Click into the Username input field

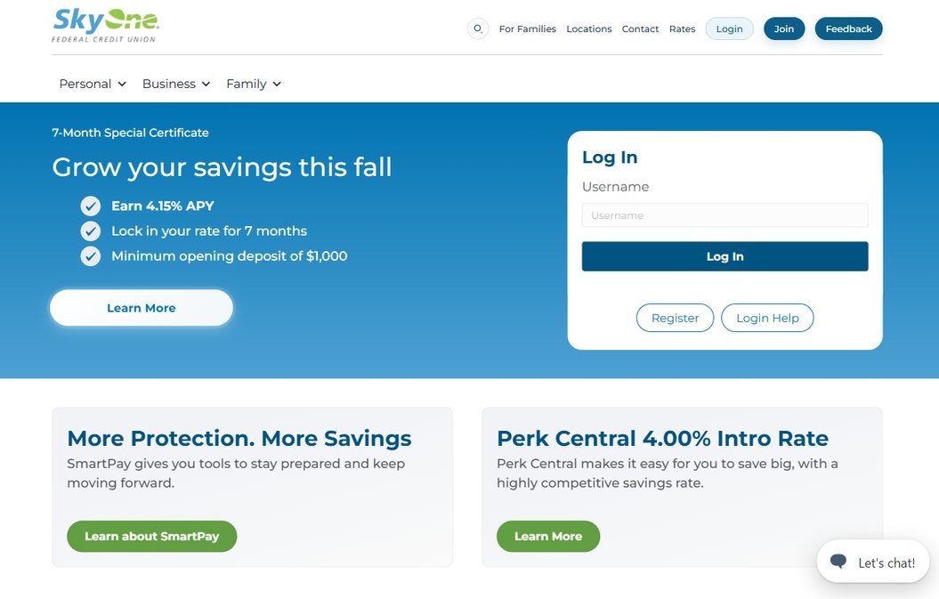[x=724, y=215]
